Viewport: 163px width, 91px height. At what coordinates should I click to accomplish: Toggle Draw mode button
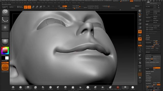click(29, 7)
